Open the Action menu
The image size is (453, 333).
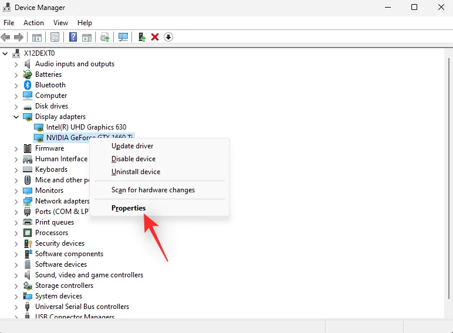pyautogui.click(x=33, y=23)
